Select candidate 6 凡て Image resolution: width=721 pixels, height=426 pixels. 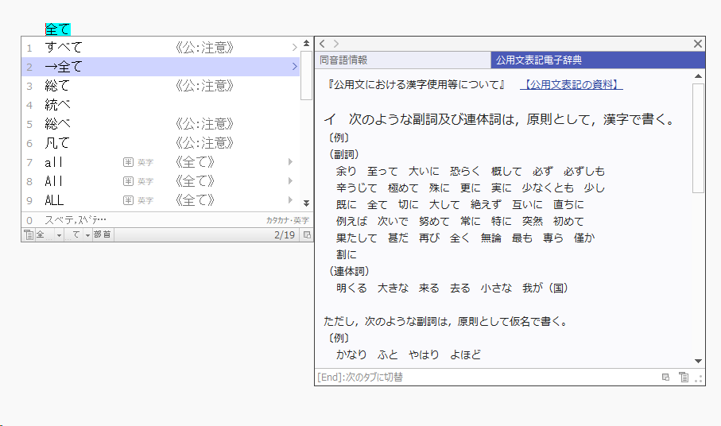pos(161,143)
